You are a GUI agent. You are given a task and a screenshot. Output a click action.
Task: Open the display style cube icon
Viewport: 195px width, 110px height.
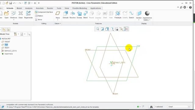(x=107, y=29)
